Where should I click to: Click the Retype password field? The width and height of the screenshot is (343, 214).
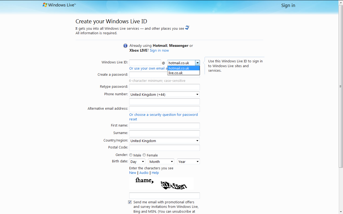[x=165, y=87]
